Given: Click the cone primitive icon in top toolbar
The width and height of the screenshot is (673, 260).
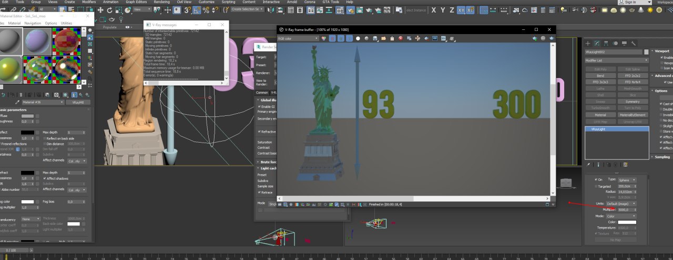Looking at the screenshot, I should tap(641, 10).
